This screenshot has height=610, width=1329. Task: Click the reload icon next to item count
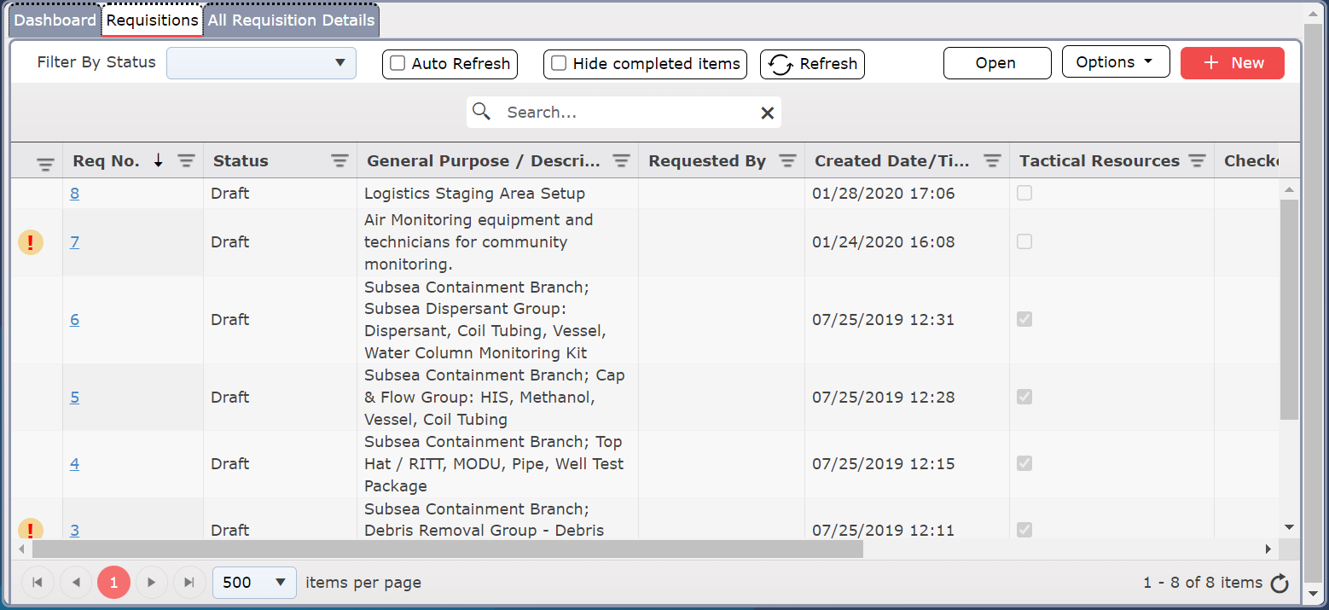click(1280, 583)
